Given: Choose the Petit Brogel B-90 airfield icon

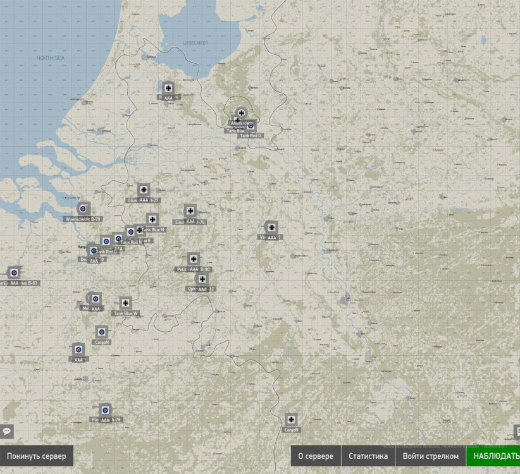Looking at the screenshot, I should click(194, 258).
